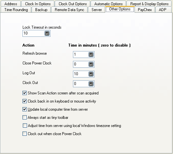Open the Server tab
173x154 pixels.
point(96,9)
